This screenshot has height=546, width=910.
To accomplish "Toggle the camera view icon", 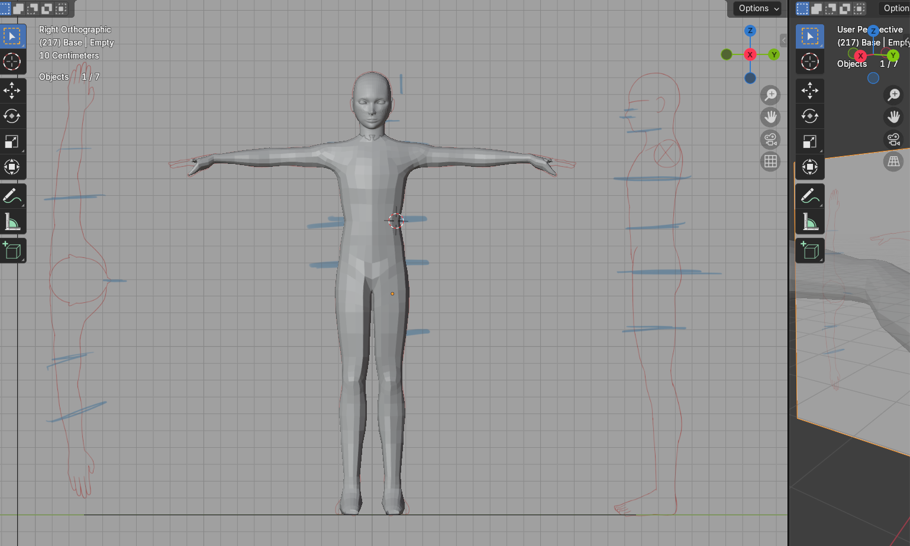I will coord(770,139).
